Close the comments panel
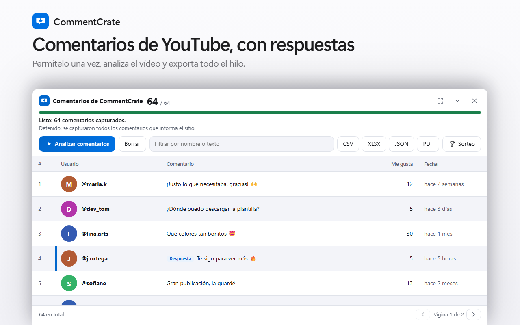The image size is (520, 325). tap(474, 101)
